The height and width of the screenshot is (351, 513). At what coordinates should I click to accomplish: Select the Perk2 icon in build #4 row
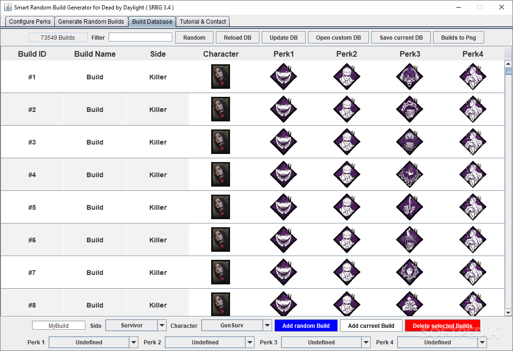(x=347, y=174)
